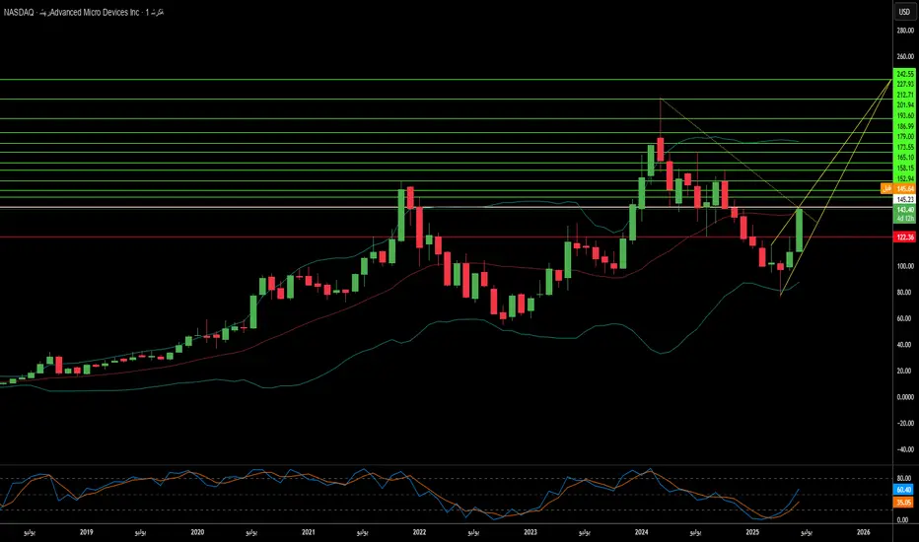This screenshot has width=919, height=542.
Task: Select the 165.10 price level label
Action: tap(905, 158)
